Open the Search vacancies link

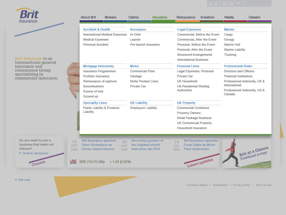click(x=35, y=153)
